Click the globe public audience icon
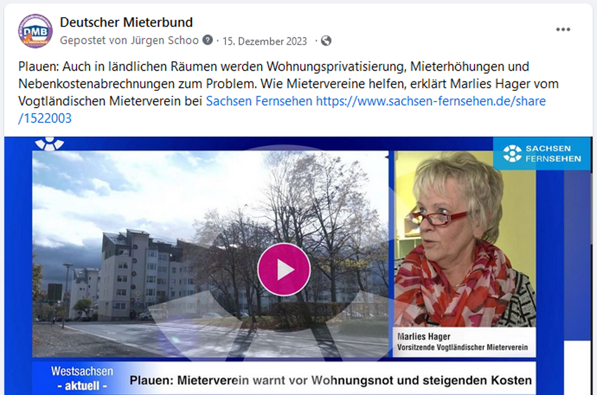597x395 pixels. [326, 40]
